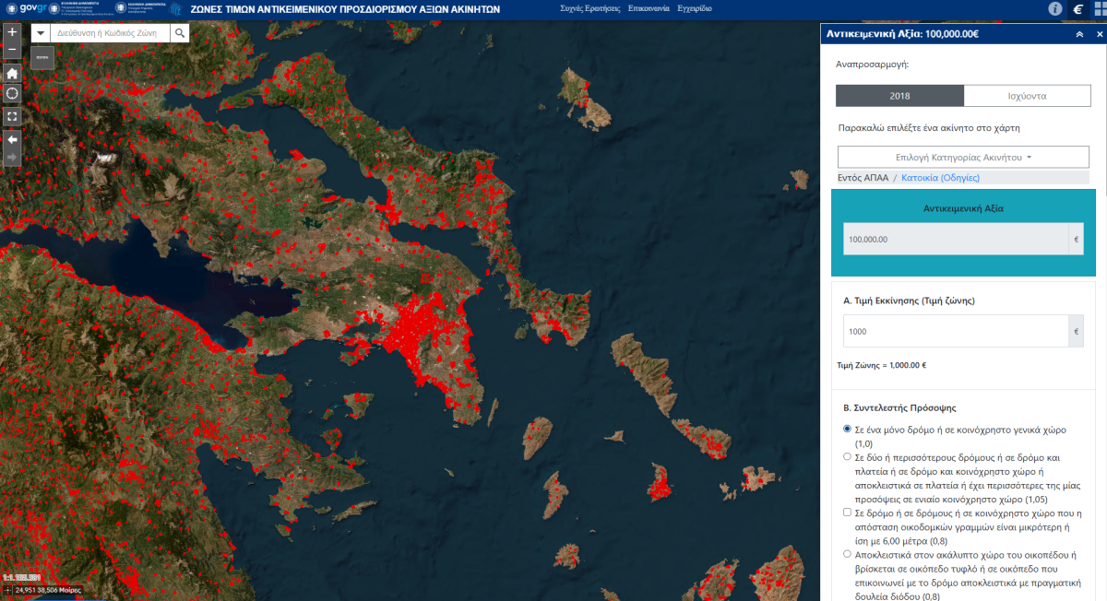The height and width of the screenshot is (601, 1107).
Task: Select the single road frontage radio option
Action: (x=848, y=430)
